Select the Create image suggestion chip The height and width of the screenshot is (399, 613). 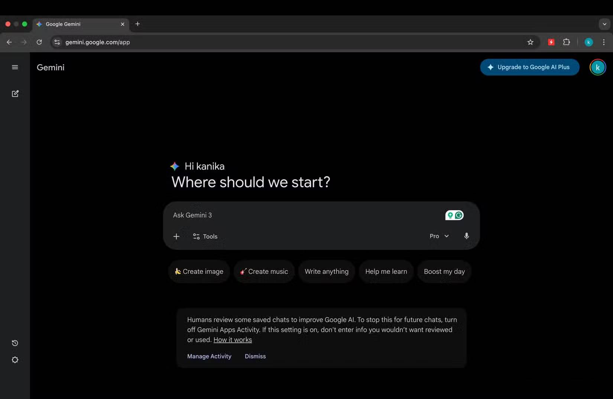pyautogui.click(x=199, y=271)
